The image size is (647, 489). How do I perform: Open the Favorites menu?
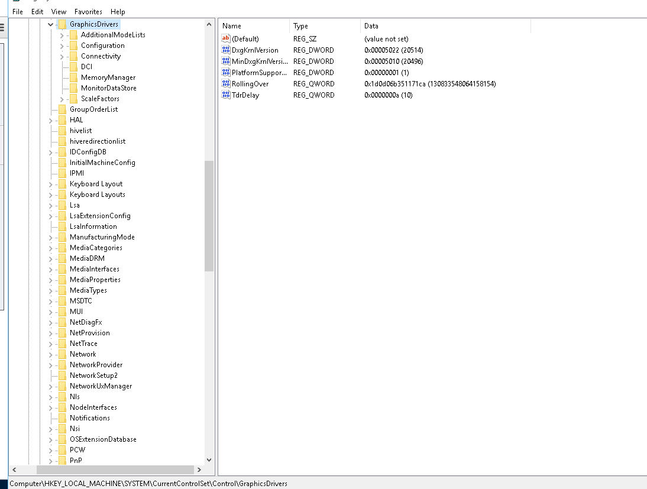coord(88,12)
